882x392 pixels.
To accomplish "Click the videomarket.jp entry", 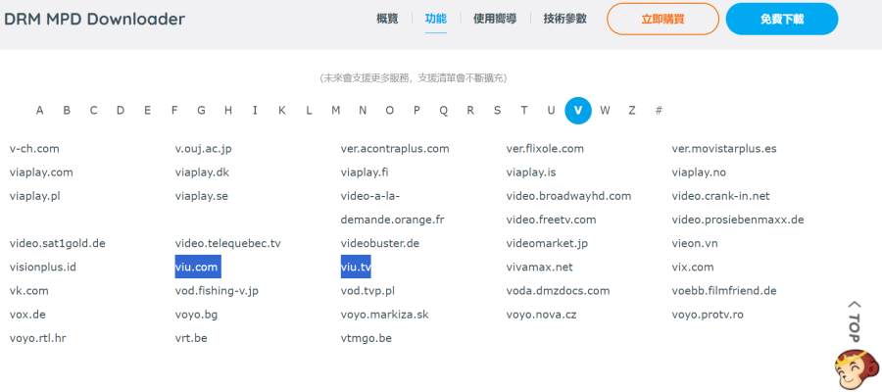I will click(x=547, y=243).
